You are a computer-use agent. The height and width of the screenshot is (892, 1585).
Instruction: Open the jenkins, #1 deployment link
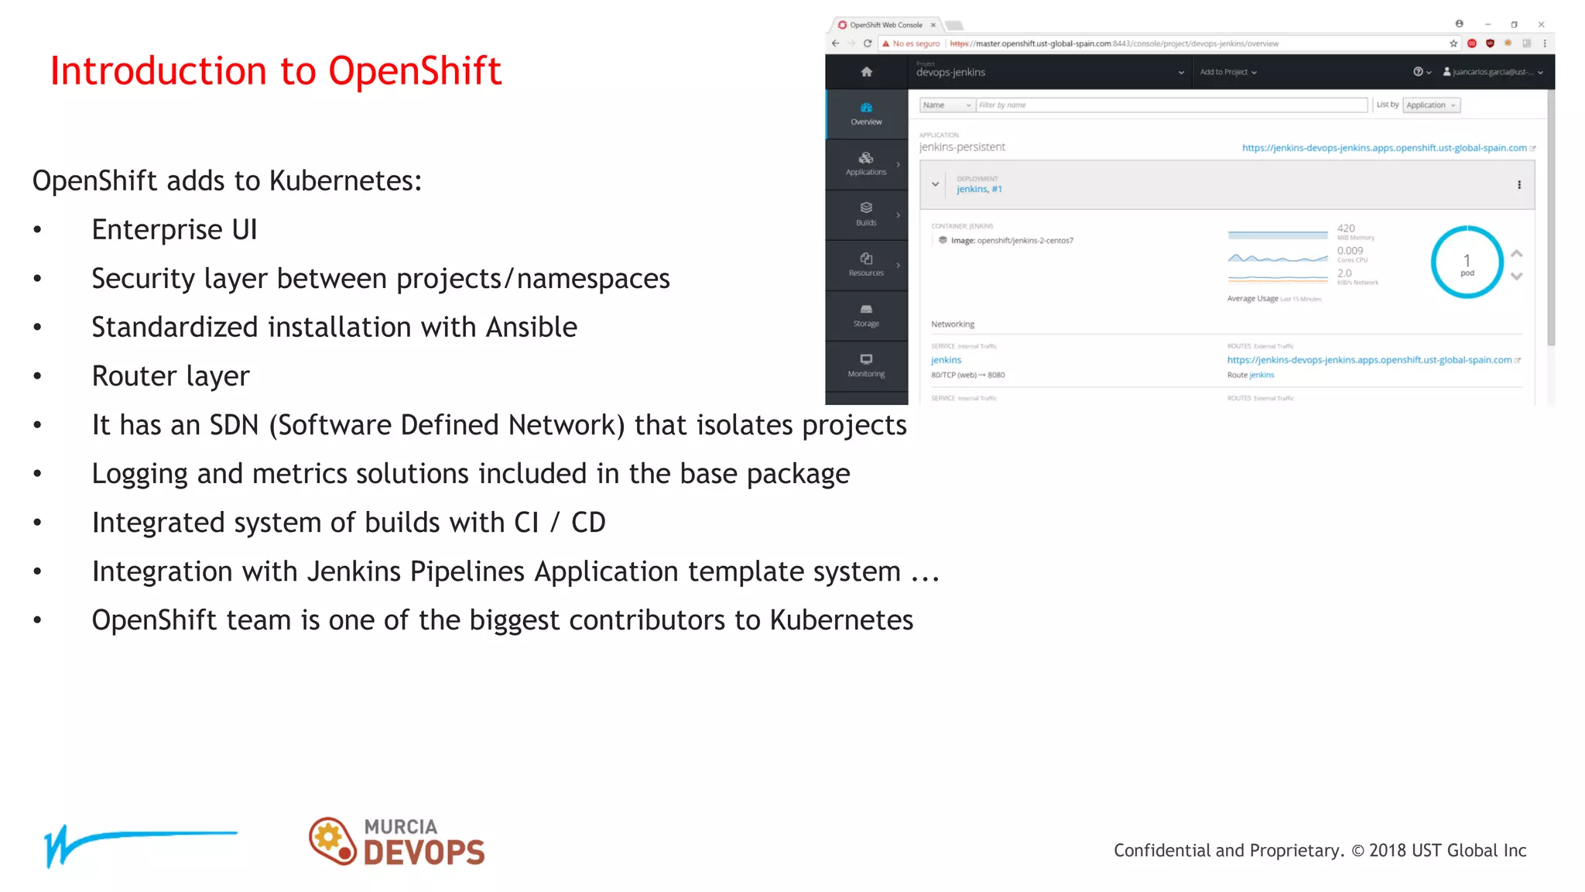979,189
